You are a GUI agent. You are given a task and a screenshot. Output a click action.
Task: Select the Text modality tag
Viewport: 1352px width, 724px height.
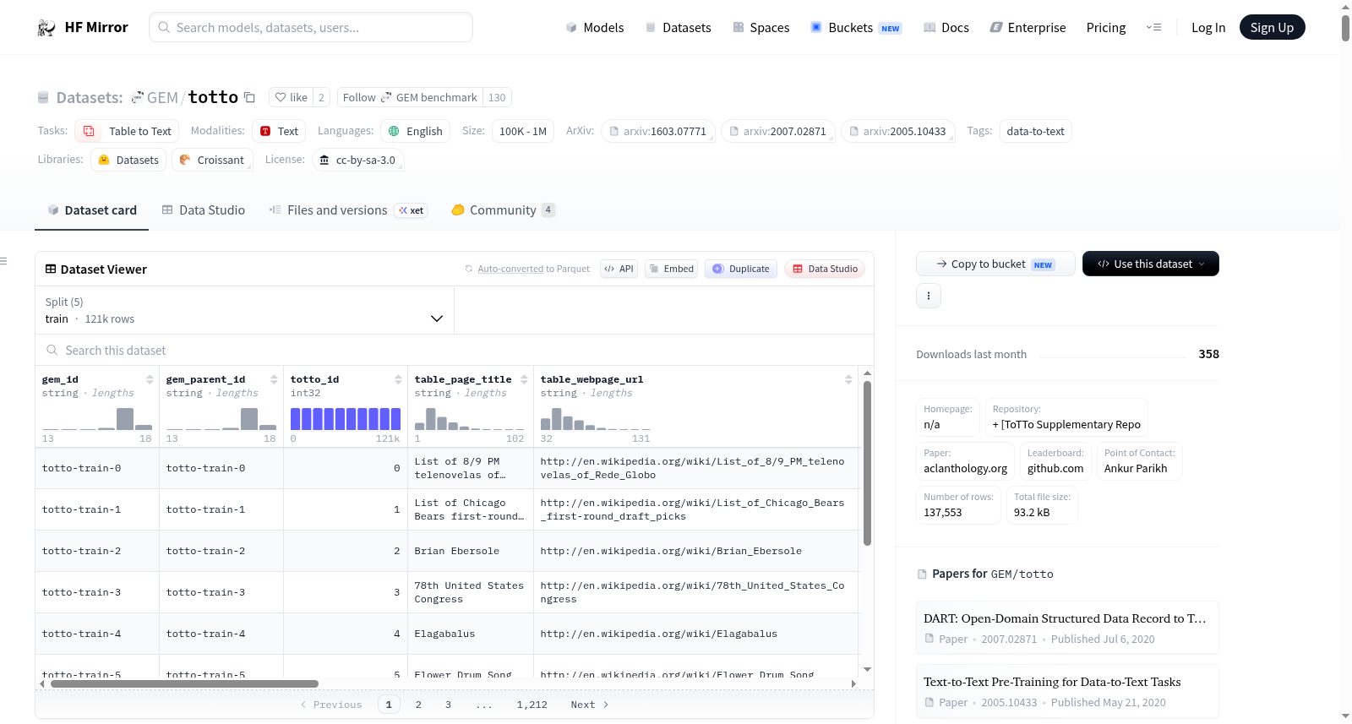click(279, 131)
